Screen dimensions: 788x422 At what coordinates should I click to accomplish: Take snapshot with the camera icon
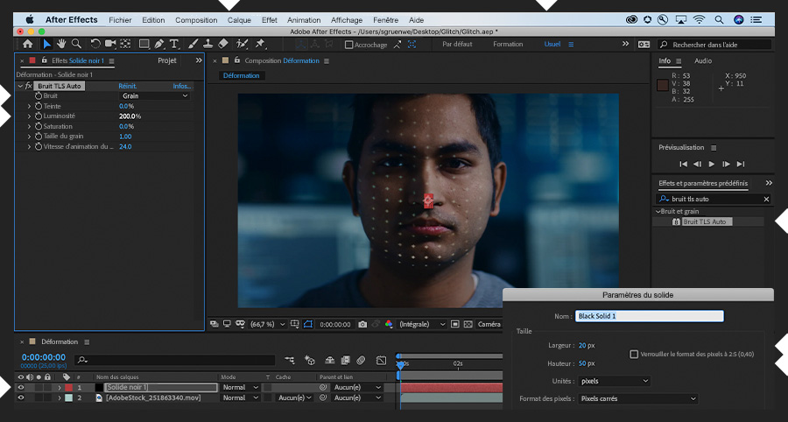(362, 324)
